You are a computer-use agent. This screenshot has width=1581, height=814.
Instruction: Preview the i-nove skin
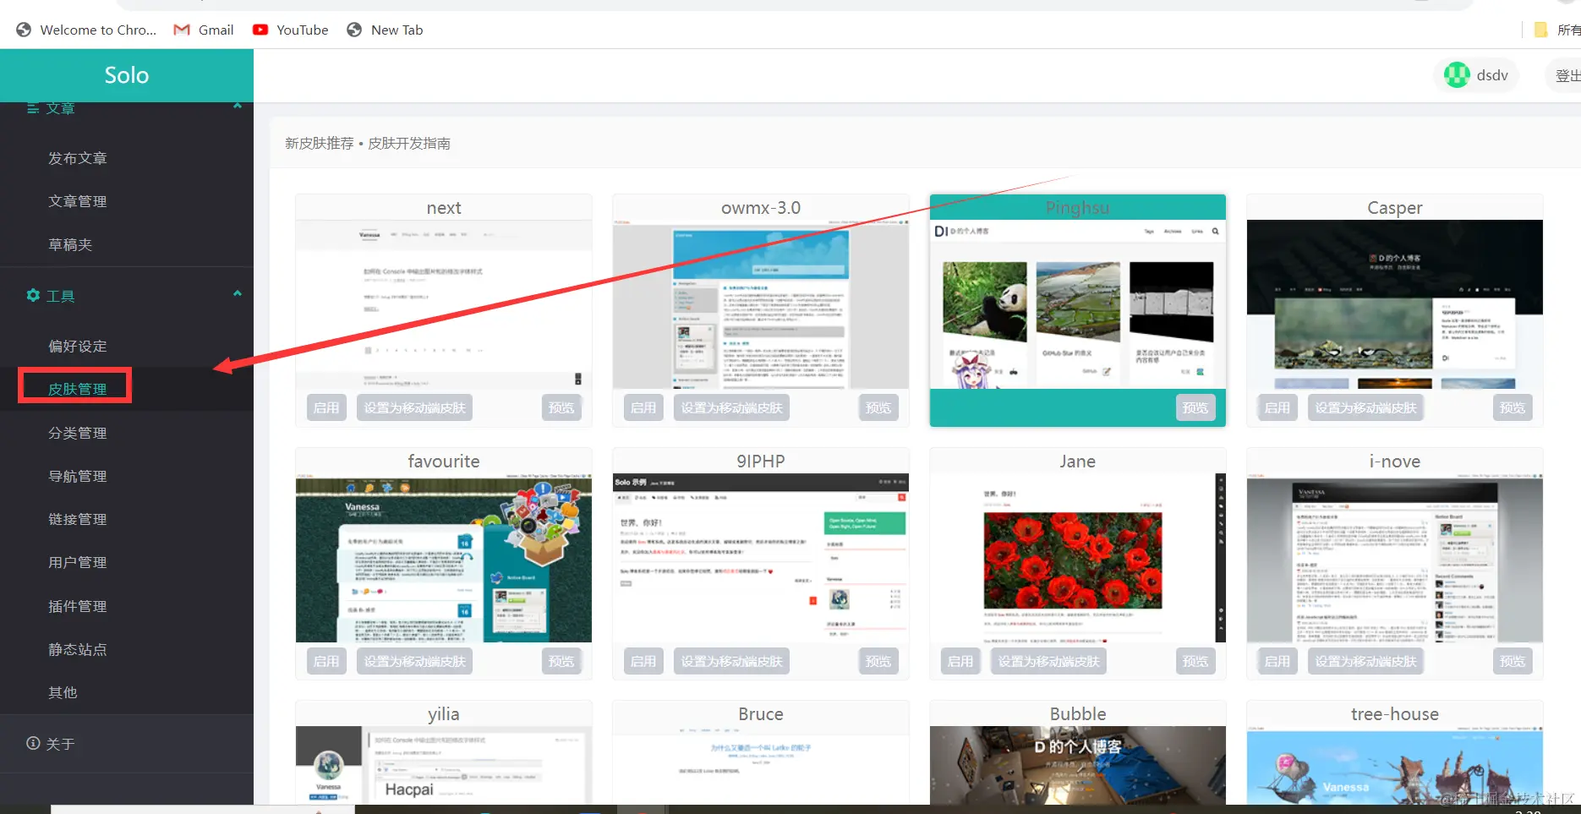[x=1513, y=661]
